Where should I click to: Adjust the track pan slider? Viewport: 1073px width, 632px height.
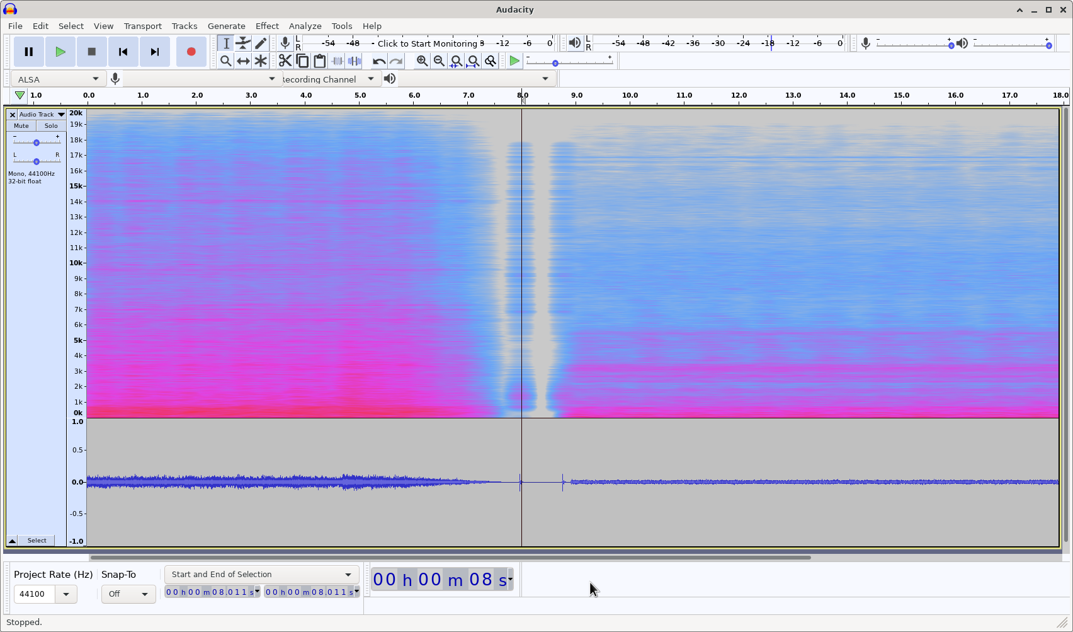point(37,161)
